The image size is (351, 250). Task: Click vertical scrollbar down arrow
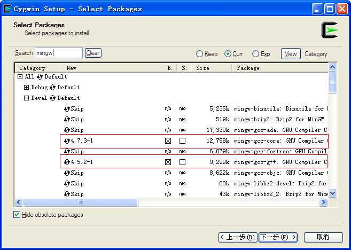click(333, 193)
